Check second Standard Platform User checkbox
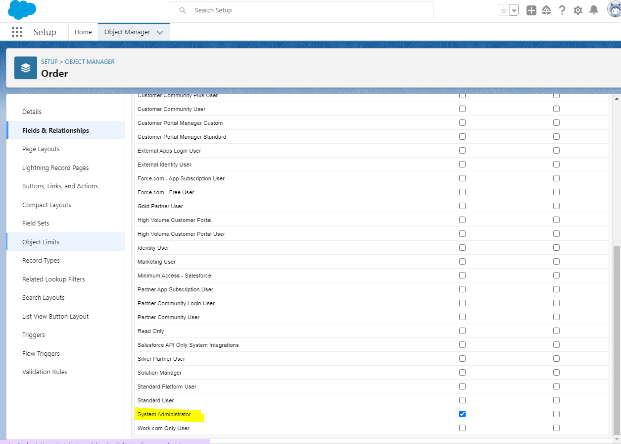The height and width of the screenshot is (444, 621). tap(556, 387)
